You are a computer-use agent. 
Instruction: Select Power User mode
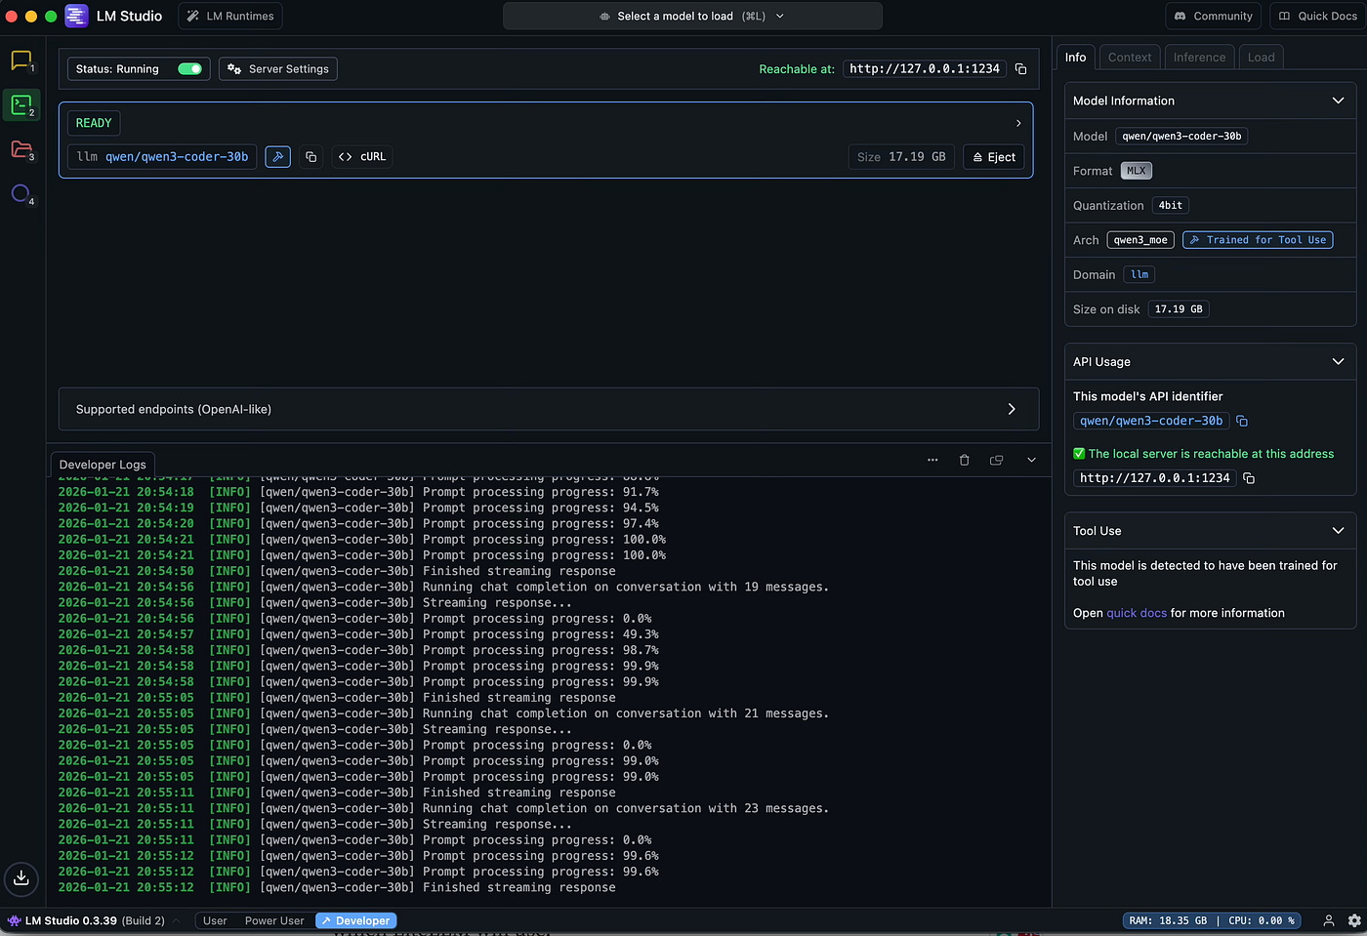pyautogui.click(x=274, y=920)
